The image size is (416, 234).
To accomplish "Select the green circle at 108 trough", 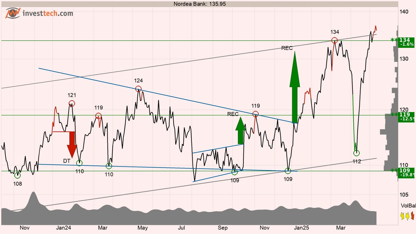I will tap(17, 175).
